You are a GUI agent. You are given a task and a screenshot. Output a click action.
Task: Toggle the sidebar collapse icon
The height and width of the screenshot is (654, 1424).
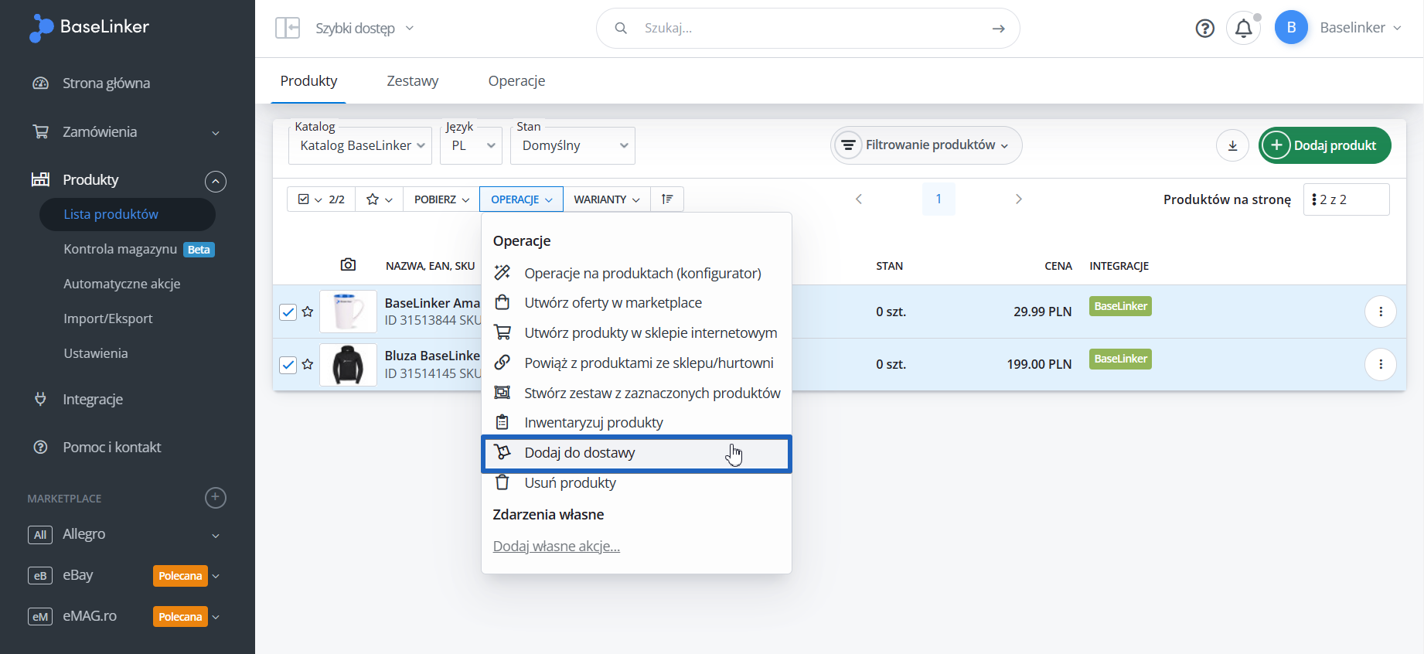point(288,28)
